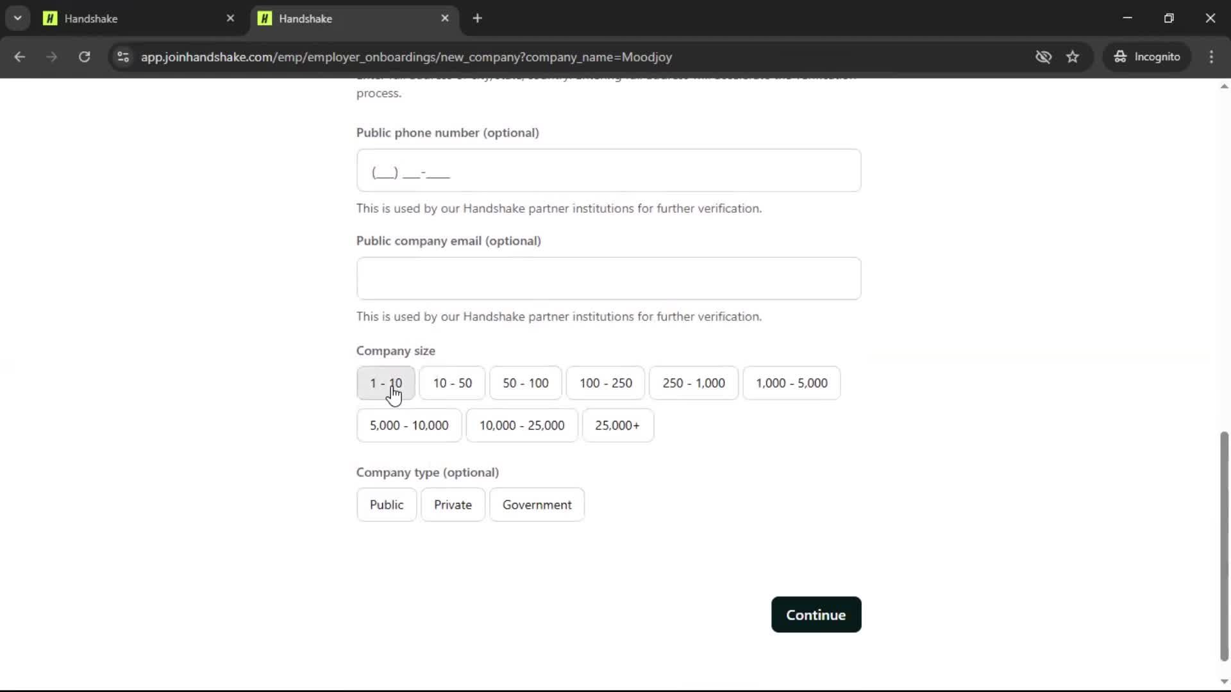Select company size 10,000 - 25,000

(522, 425)
